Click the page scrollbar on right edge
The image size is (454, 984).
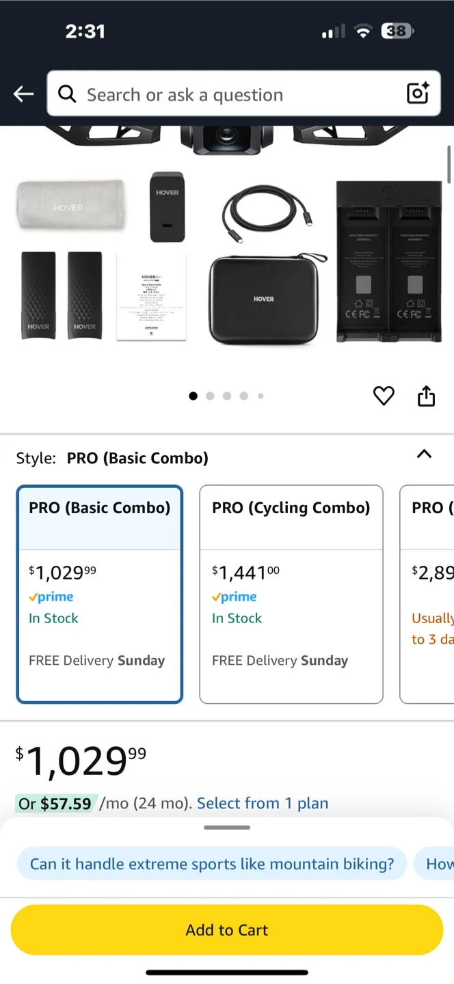pyautogui.click(x=449, y=164)
